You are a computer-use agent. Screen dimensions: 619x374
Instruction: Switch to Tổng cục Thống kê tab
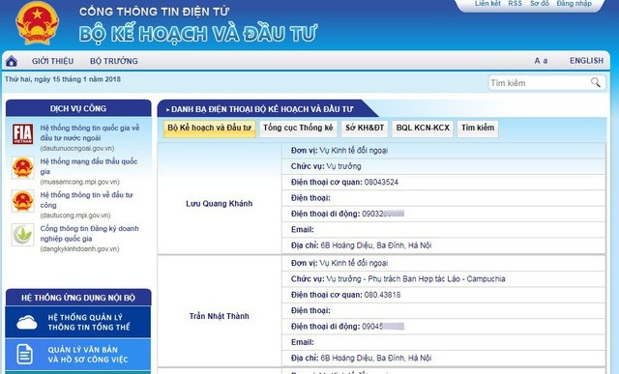(298, 128)
